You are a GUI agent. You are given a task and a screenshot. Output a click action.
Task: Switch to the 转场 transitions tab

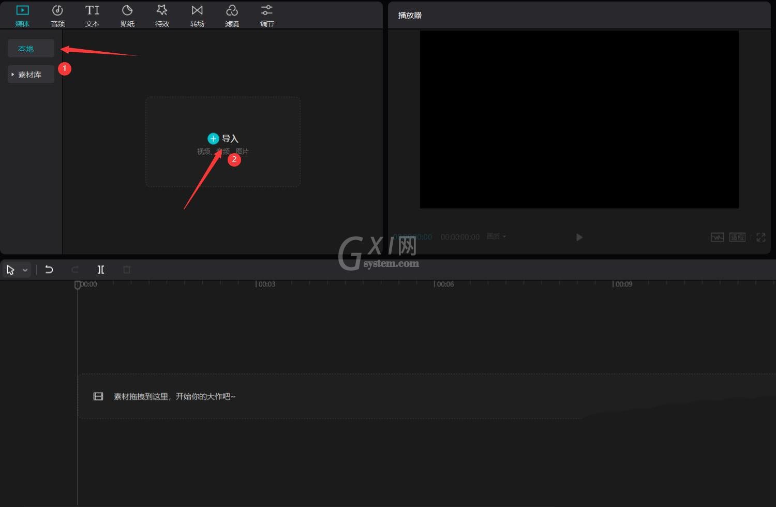tap(197, 16)
